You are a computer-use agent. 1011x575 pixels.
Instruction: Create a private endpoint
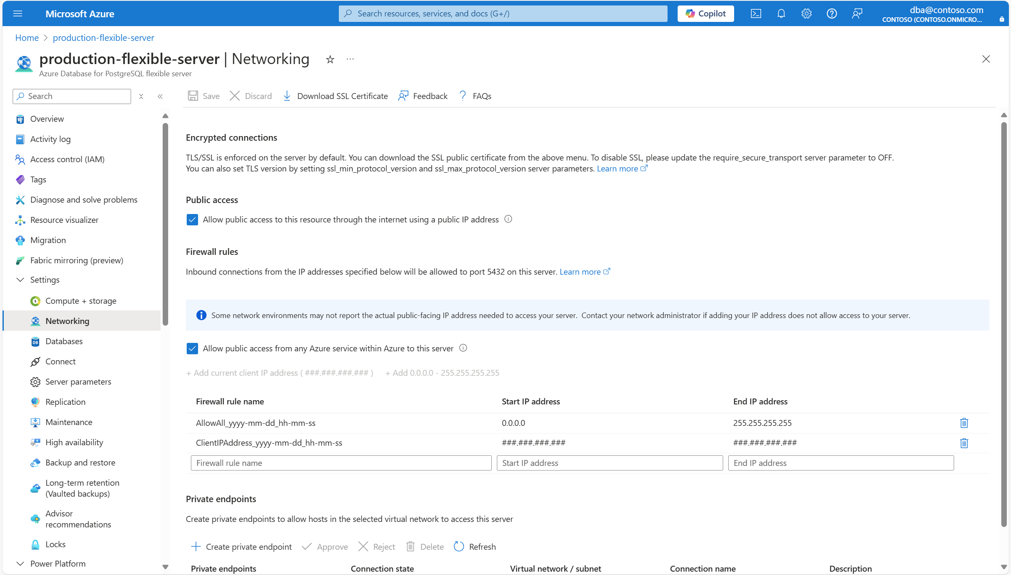coord(241,546)
